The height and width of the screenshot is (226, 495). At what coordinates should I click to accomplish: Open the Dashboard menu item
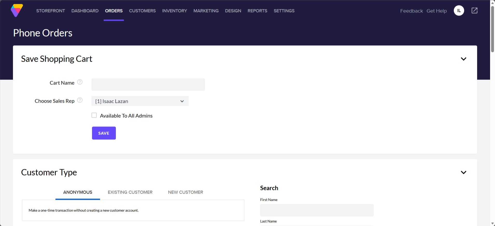coord(85,11)
